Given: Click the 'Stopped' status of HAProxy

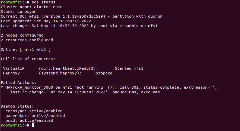Looking at the screenshot, I should click(x=104, y=73).
